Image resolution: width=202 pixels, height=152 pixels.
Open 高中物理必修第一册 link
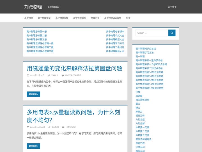(x=36, y=32)
